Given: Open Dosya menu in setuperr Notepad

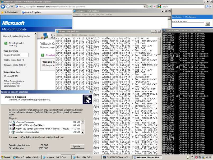Looking at the screenshot, I should coord(76,14).
